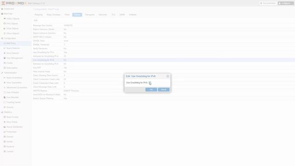295x166 pixels.
Task: Click the Receiver statistics icon
Action: click(x=5, y=147)
